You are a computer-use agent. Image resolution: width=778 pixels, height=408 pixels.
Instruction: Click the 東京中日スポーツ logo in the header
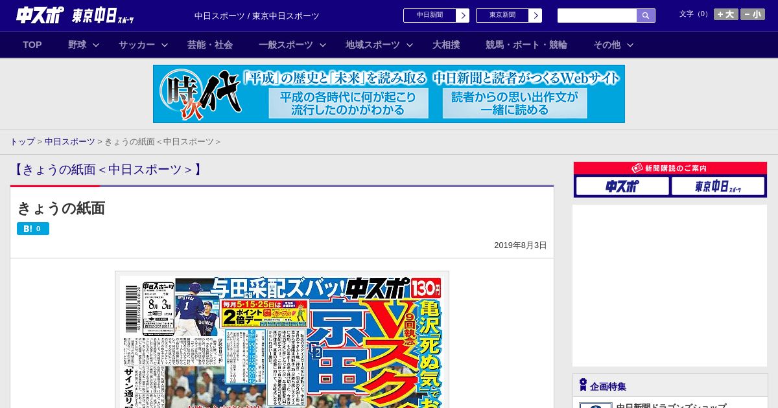click(103, 16)
